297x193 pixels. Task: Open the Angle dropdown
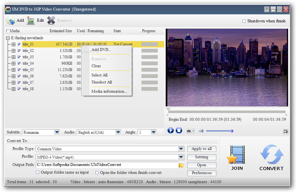pos(154,132)
